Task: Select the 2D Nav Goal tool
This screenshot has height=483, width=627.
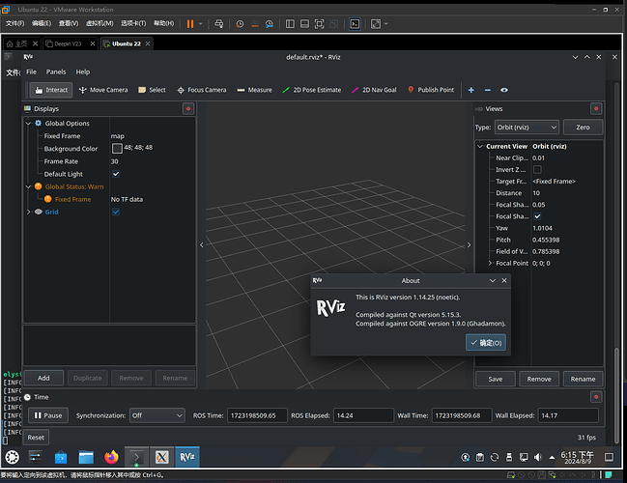Action: 374,90
